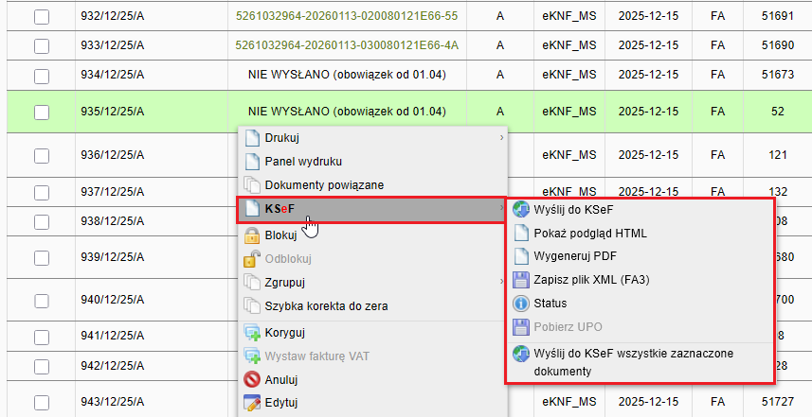Click the 934/12/25/A document number cell

pos(112,74)
